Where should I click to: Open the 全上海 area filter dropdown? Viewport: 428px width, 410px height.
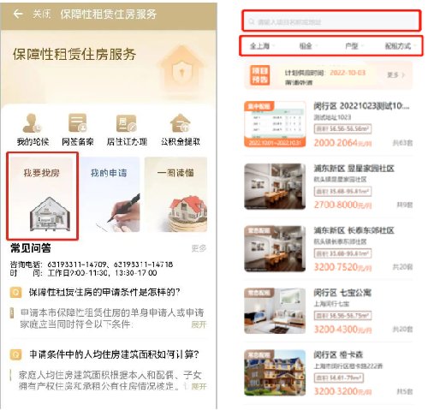click(x=262, y=46)
